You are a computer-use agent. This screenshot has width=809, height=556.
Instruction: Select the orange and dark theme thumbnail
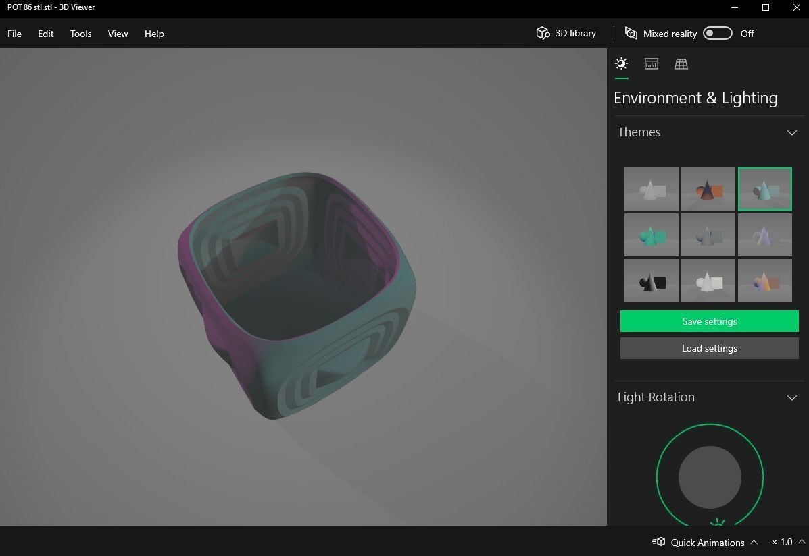(x=708, y=189)
